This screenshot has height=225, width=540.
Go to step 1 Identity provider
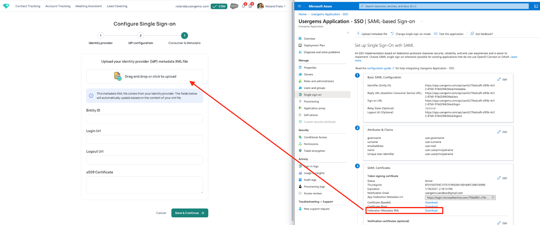click(101, 35)
